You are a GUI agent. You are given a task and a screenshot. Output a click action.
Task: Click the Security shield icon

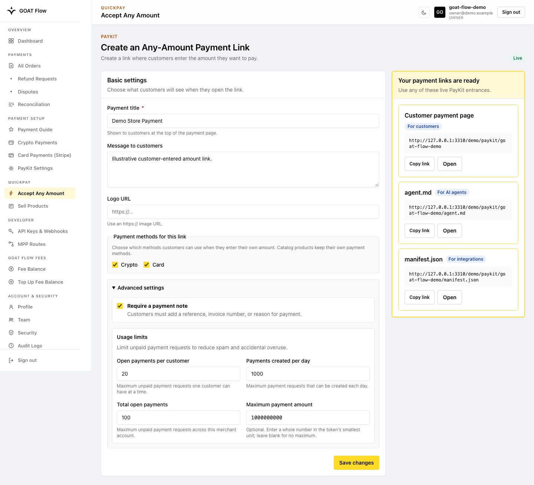pos(11,333)
